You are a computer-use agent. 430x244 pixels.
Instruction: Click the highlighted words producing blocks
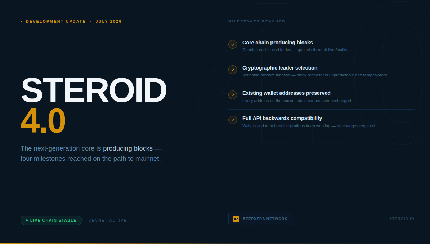pyautogui.click(x=128, y=148)
